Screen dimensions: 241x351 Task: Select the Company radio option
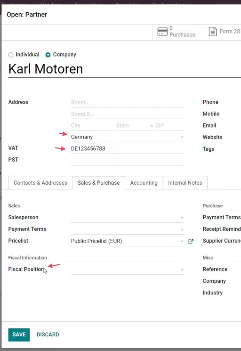[48, 55]
